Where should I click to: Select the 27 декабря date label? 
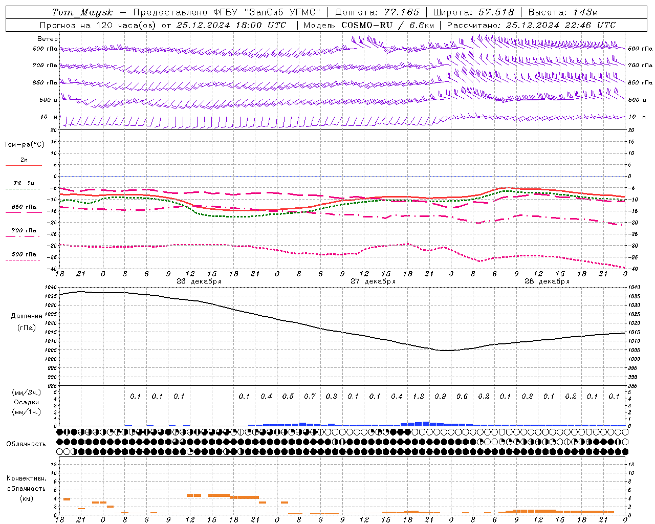pos(373,281)
